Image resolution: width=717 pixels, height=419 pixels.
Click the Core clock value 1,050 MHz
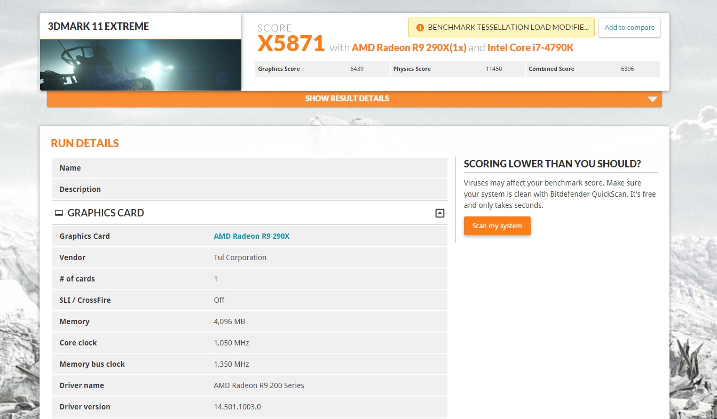[231, 343]
